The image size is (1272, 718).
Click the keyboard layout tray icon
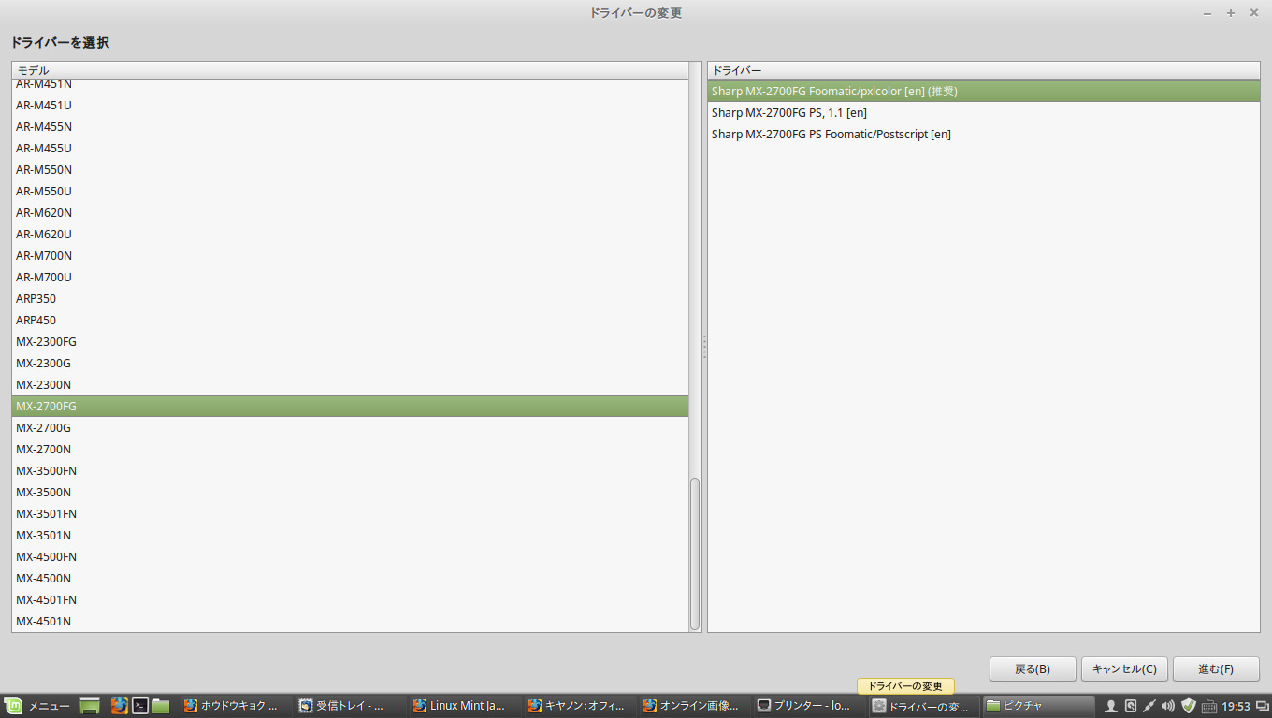[1209, 706]
